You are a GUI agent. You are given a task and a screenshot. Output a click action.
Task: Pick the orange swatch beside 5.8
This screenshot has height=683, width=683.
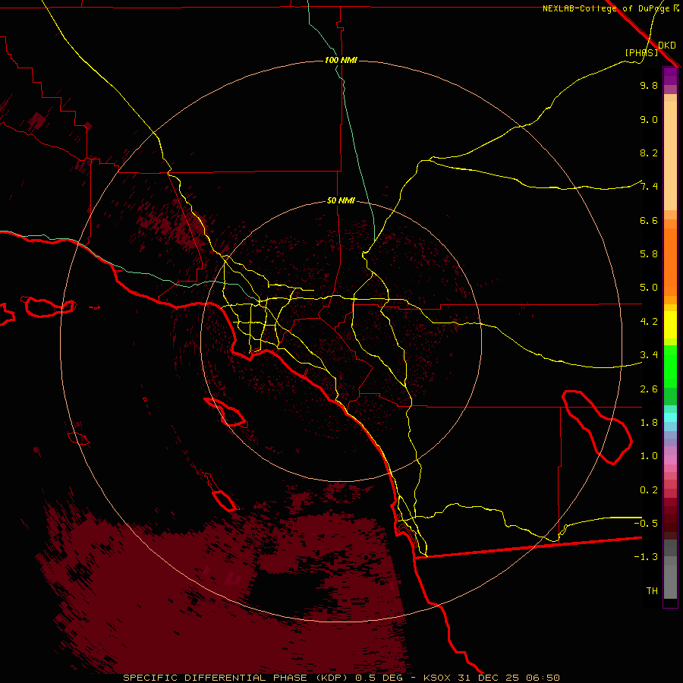670,253
